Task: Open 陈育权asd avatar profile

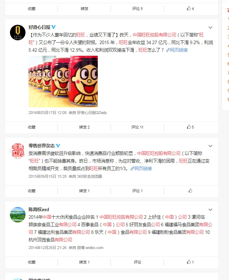Action: click(x=18, y=215)
